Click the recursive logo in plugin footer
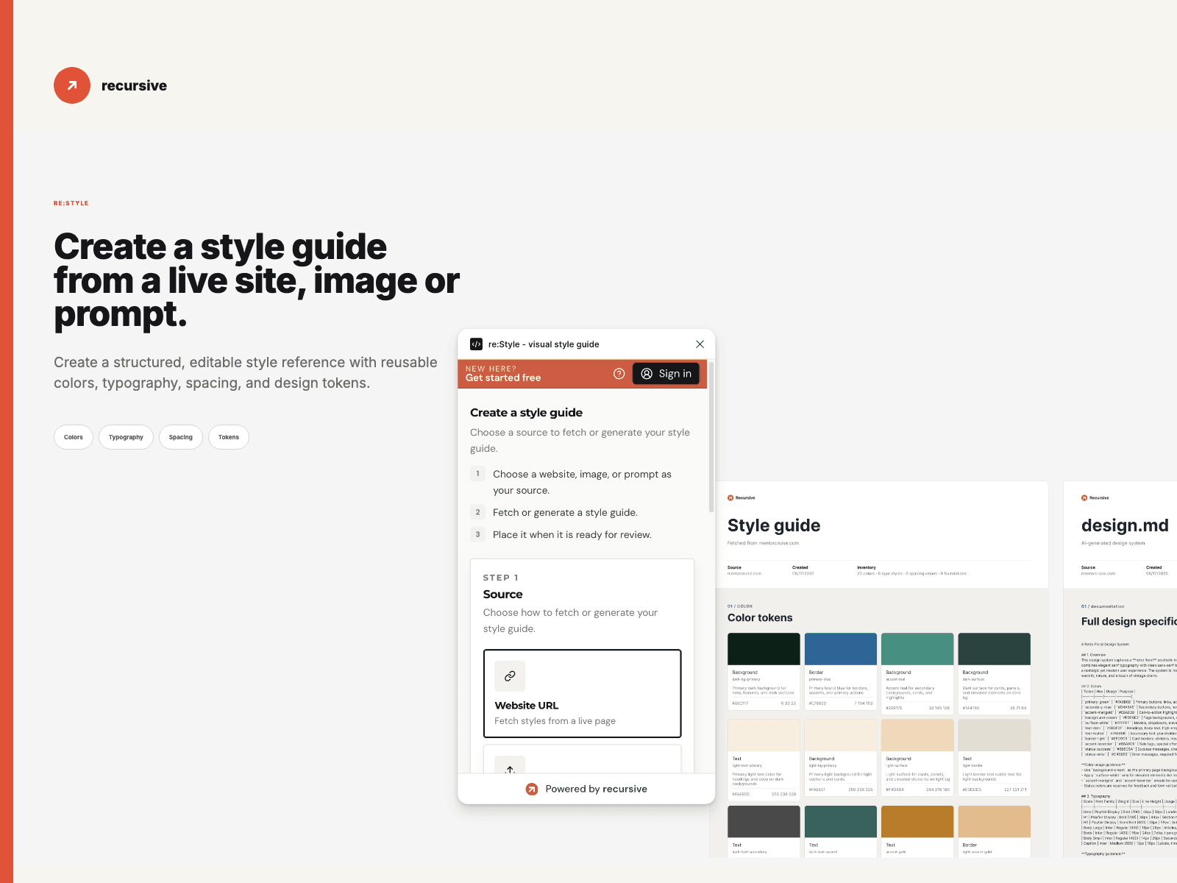Screen dimensions: 1177x883 click(x=532, y=789)
